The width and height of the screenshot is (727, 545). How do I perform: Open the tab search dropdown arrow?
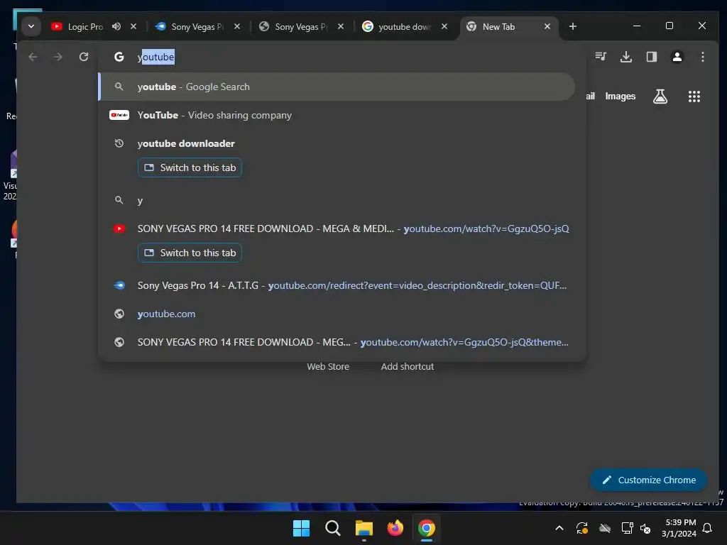pyautogui.click(x=31, y=26)
